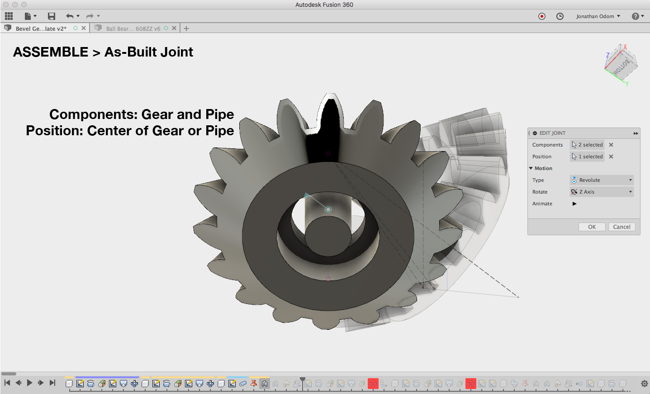
Task: Jump timeline to the end
Action: pos(52,383)
